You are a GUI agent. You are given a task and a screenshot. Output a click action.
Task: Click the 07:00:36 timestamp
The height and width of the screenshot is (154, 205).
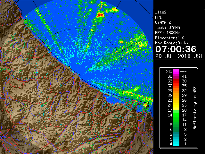tap(176, 49)
